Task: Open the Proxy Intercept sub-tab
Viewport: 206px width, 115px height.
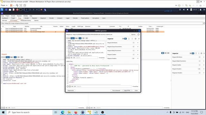Action: point(4,20)
